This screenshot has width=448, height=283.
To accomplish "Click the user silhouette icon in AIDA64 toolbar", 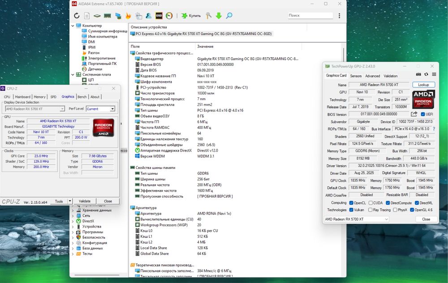I will 149,16.
